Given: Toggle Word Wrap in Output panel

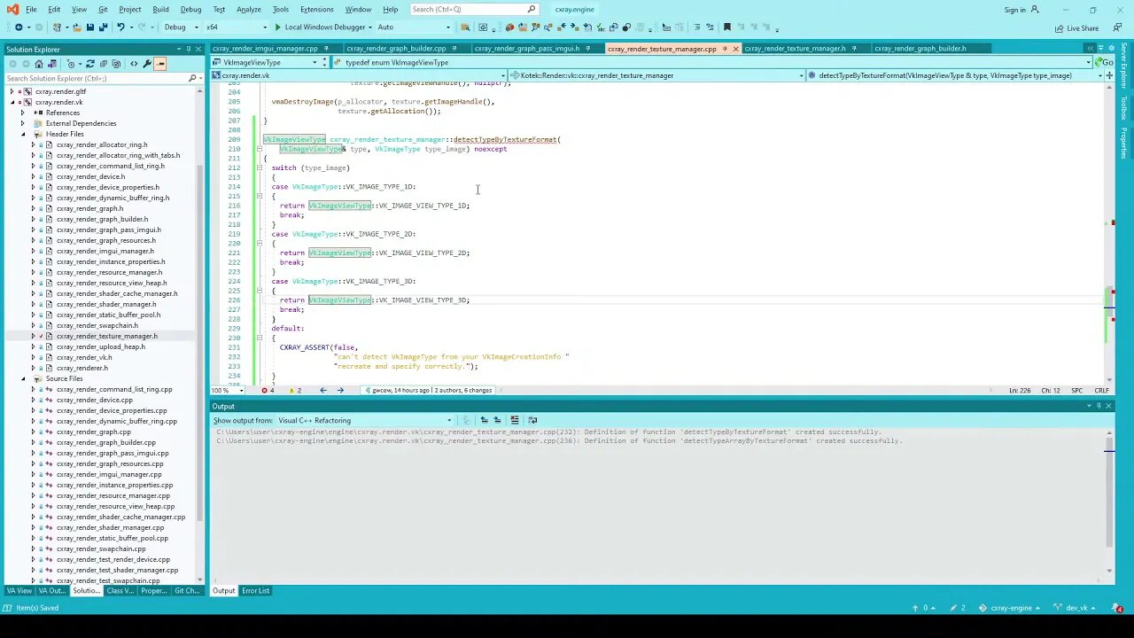Looking at the screenshot, I should 532,420.
